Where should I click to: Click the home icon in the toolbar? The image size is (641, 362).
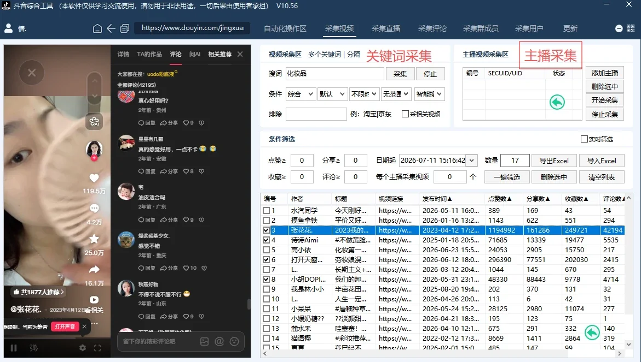point(97,28)
